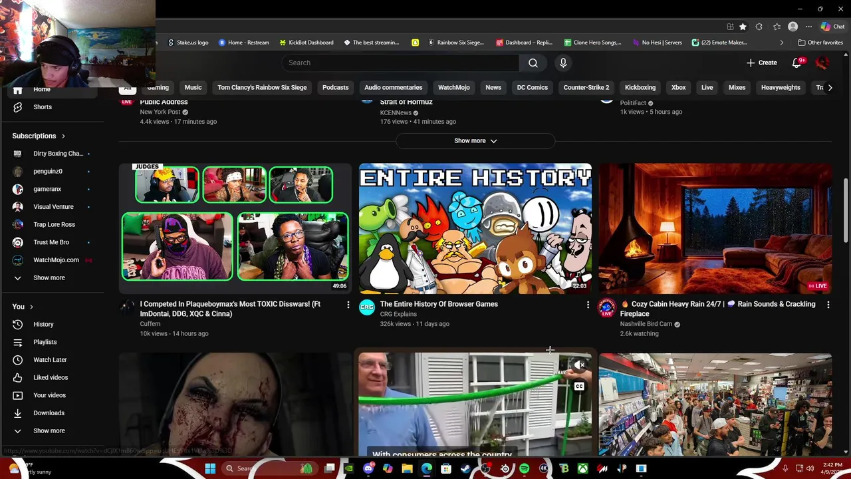Open Your videos in the sidebar

coord(49,395)
